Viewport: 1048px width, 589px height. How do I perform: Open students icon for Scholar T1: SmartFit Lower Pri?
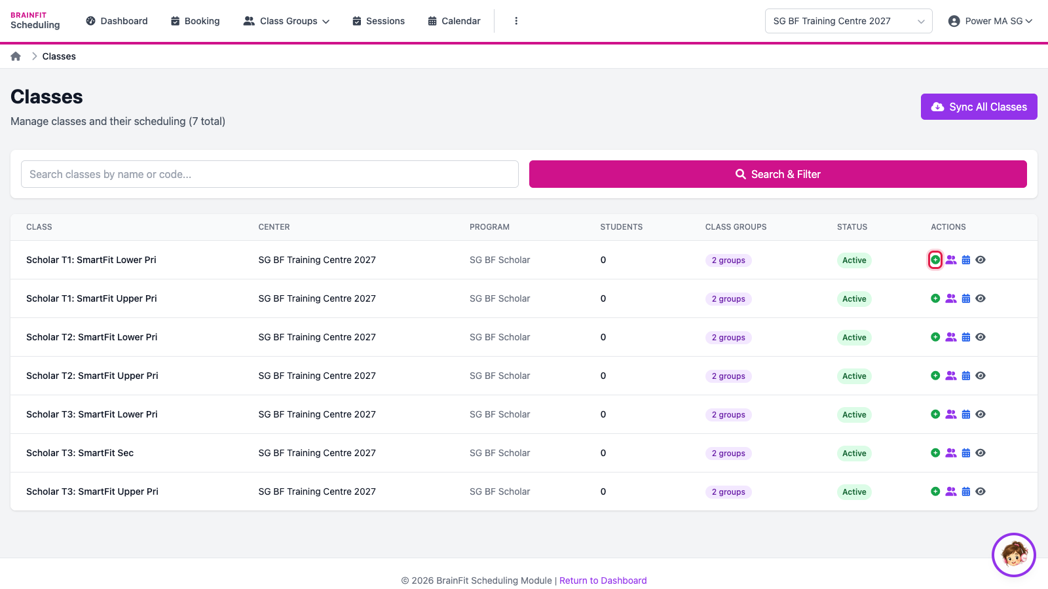[951, 260]
